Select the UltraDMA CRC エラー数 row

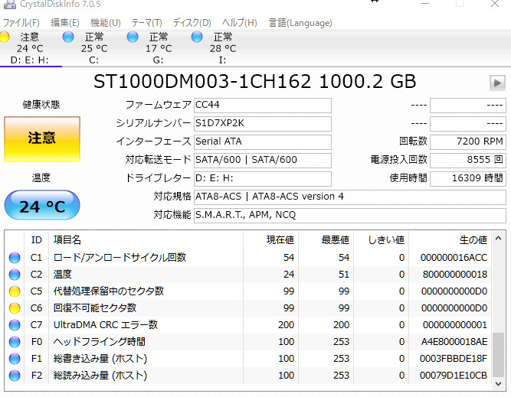[x=248, y=325]
